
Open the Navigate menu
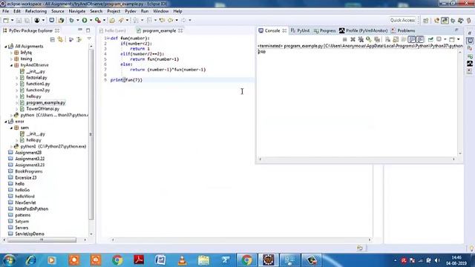[x=77, y=11]
